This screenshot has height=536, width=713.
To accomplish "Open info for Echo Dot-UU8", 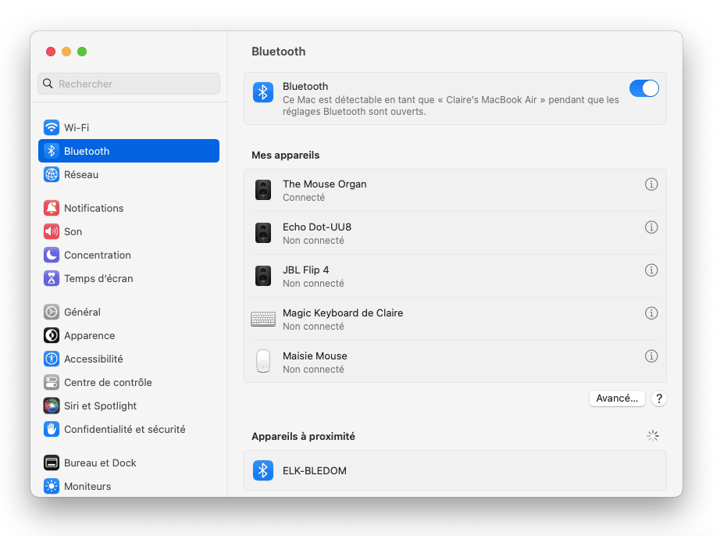I will [651, 227].
